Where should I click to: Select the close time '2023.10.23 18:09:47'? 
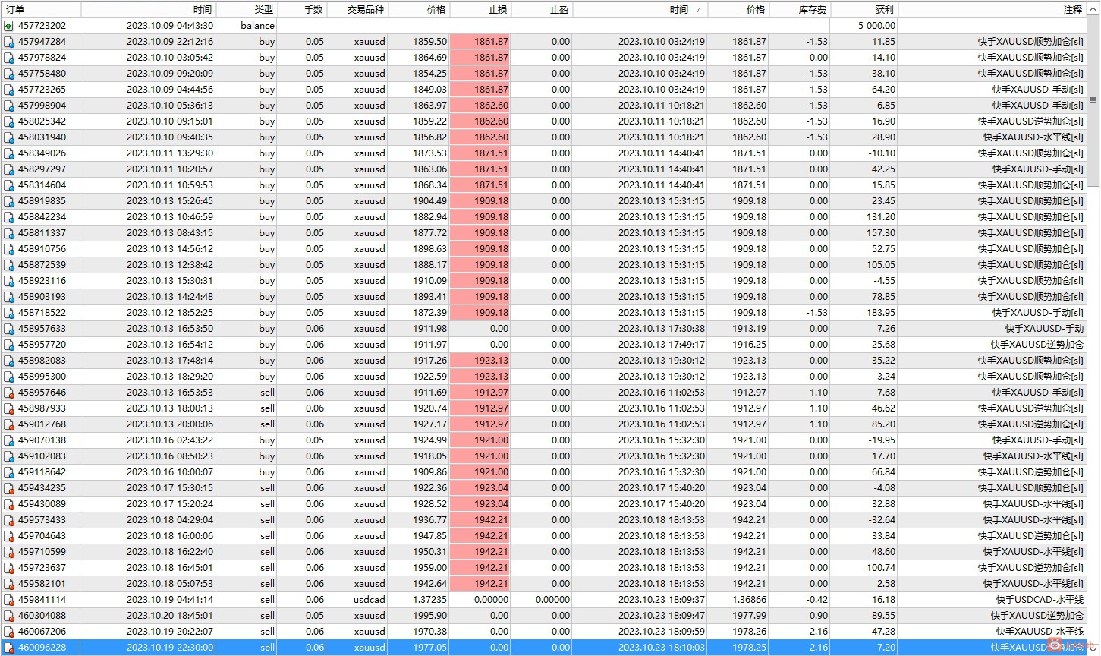point(662,616)
